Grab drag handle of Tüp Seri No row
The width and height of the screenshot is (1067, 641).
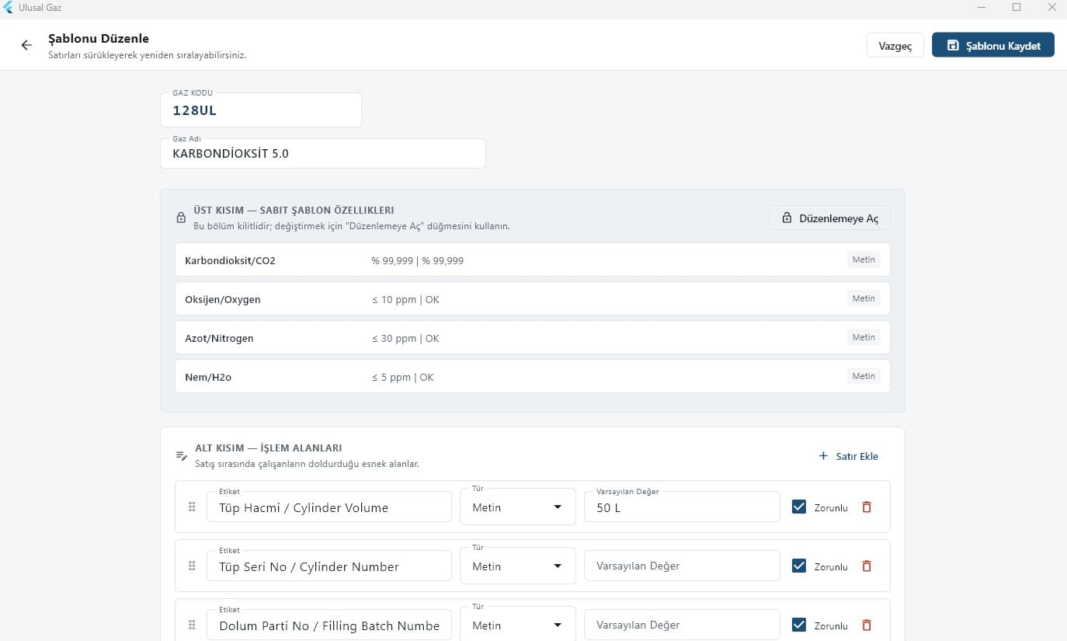[x=192, y=566]
